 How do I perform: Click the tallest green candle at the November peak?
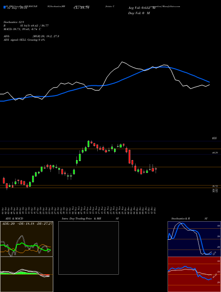tap(88, 144)
